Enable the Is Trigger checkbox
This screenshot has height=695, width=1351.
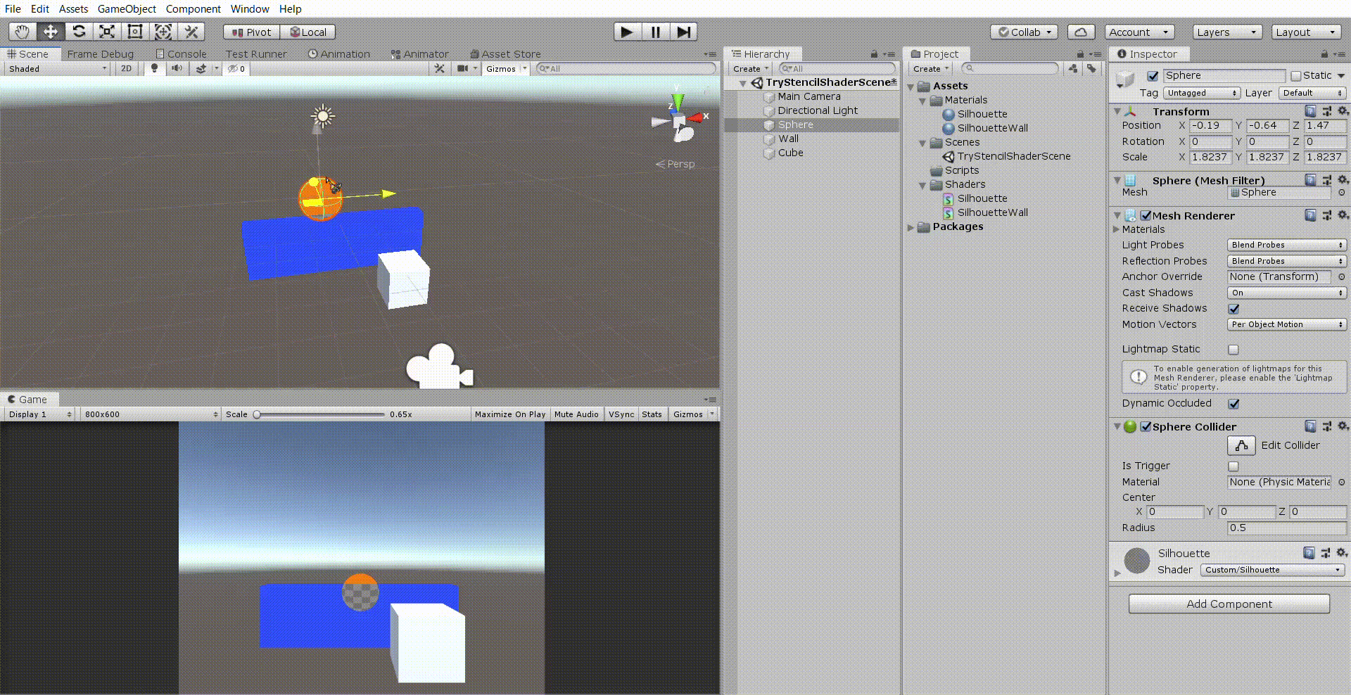[x=1233, y=466]
